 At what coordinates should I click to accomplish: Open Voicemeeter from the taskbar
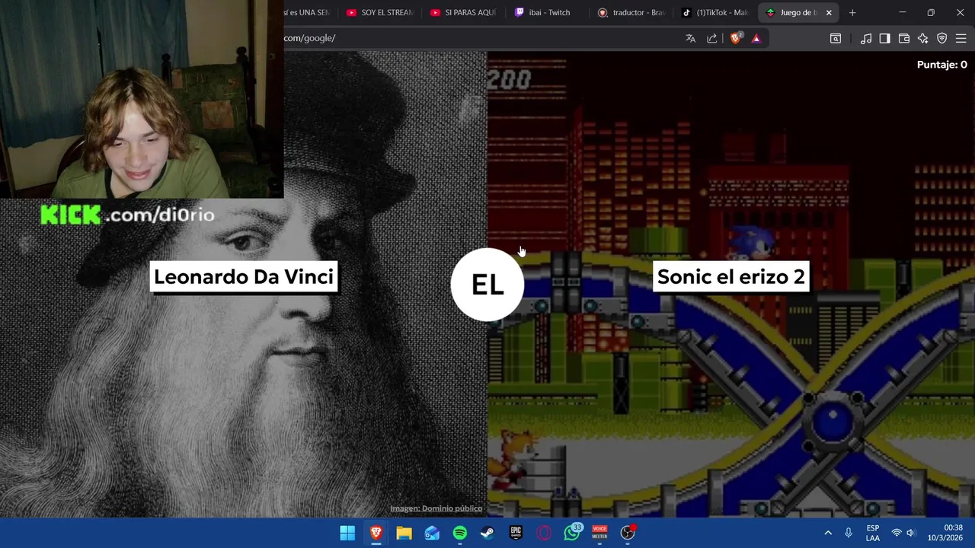click(x=599, y=533)
